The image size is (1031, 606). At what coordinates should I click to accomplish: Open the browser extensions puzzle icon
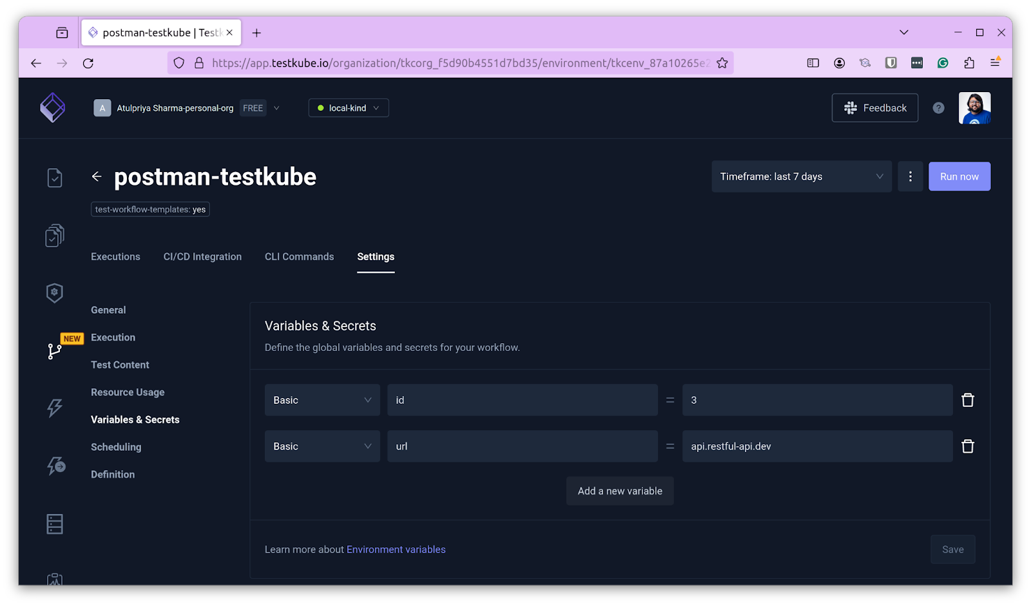coord(969,63)
